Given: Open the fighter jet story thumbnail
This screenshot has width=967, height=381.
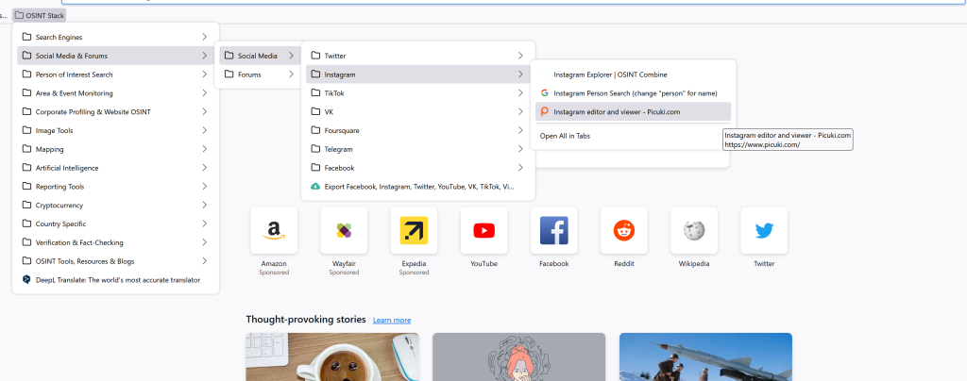Looking at the screenshot, I should pos(705,357).
